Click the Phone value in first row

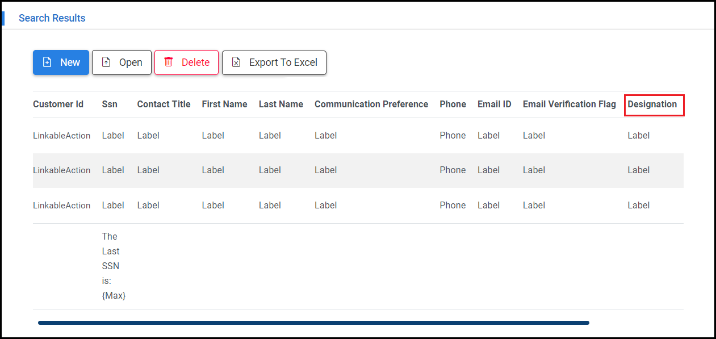point(453,136)
